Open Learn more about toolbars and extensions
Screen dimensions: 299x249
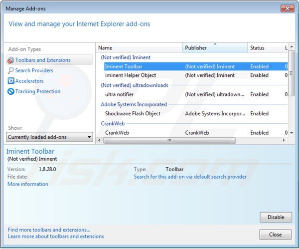pos(56,237)
